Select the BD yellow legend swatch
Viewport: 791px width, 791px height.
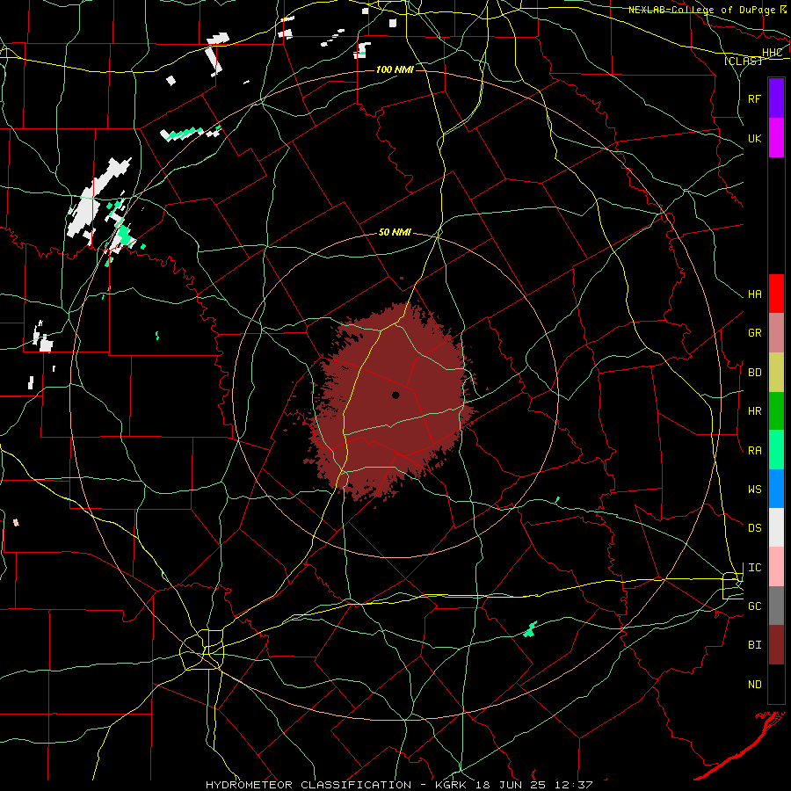[x=776, y=373]
